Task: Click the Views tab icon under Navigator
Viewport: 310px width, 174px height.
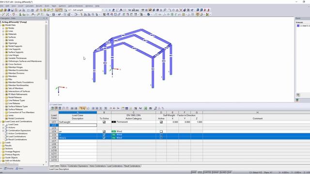Action: [17, 169]
